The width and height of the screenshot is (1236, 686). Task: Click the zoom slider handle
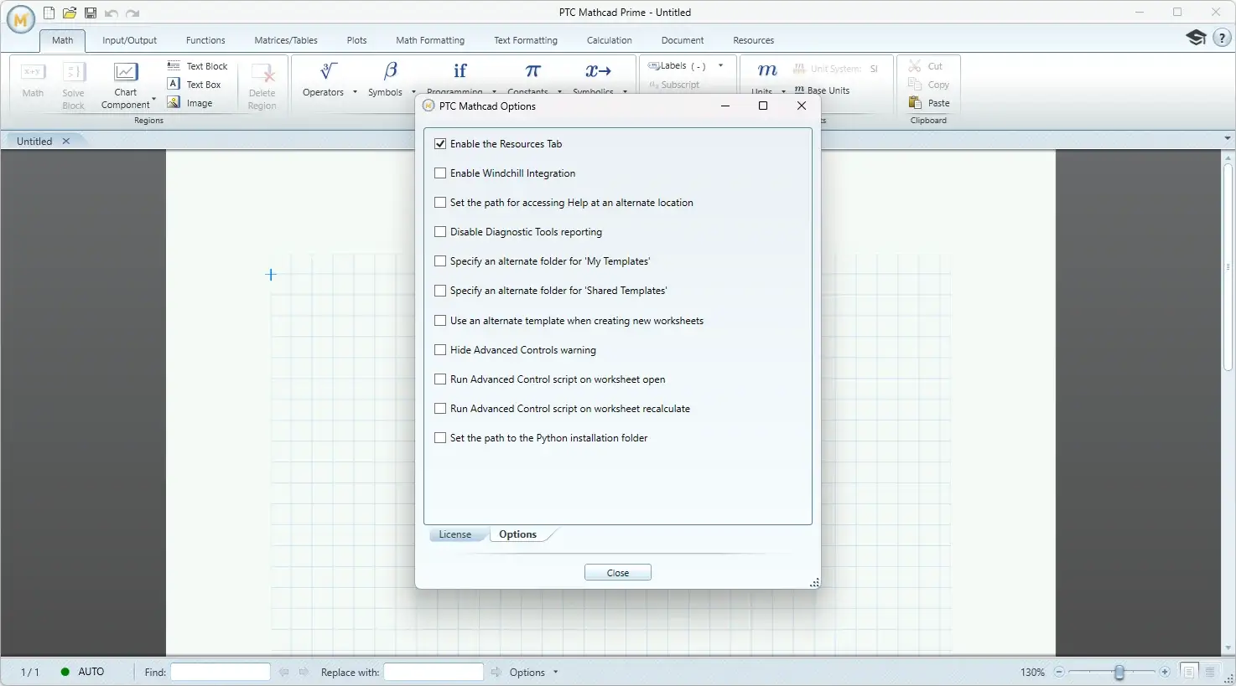pos(1119,673)
